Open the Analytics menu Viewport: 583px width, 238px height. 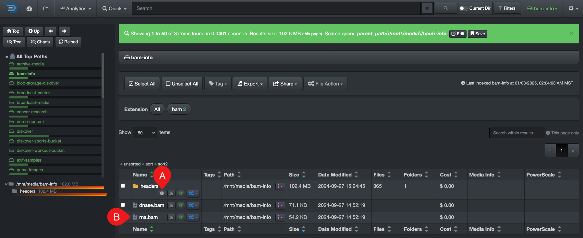click(75, 8)
